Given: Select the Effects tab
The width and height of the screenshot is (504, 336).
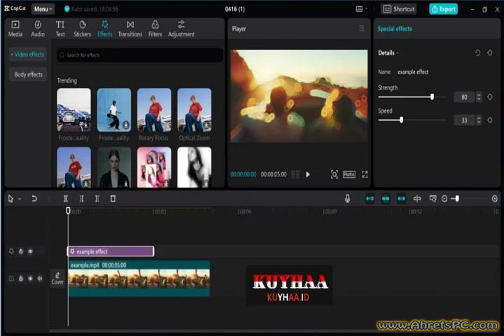Looking at the screenshot, I should point(105,29).
